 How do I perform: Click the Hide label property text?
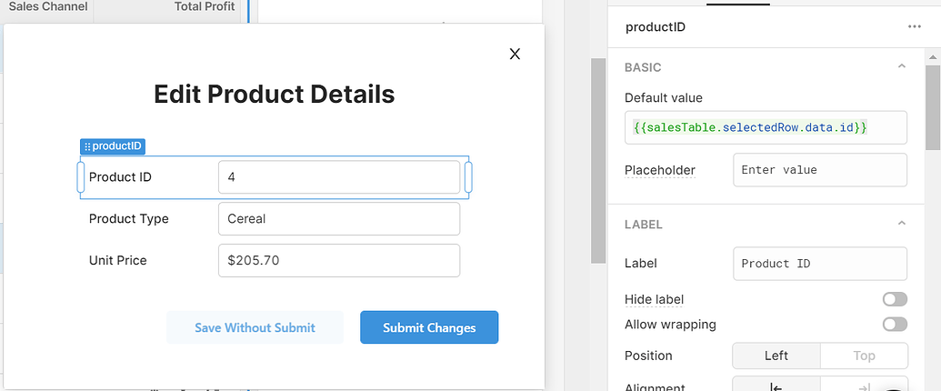click(x=654, y=299)
